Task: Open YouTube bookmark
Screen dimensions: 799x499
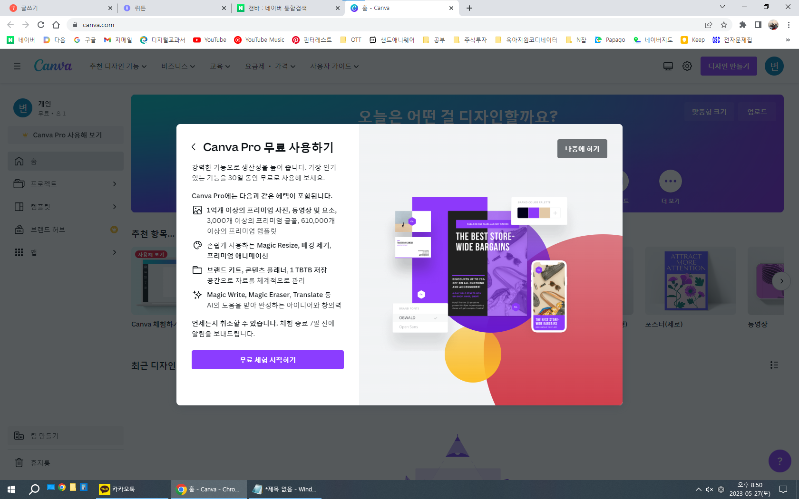Action: (210, 40)
